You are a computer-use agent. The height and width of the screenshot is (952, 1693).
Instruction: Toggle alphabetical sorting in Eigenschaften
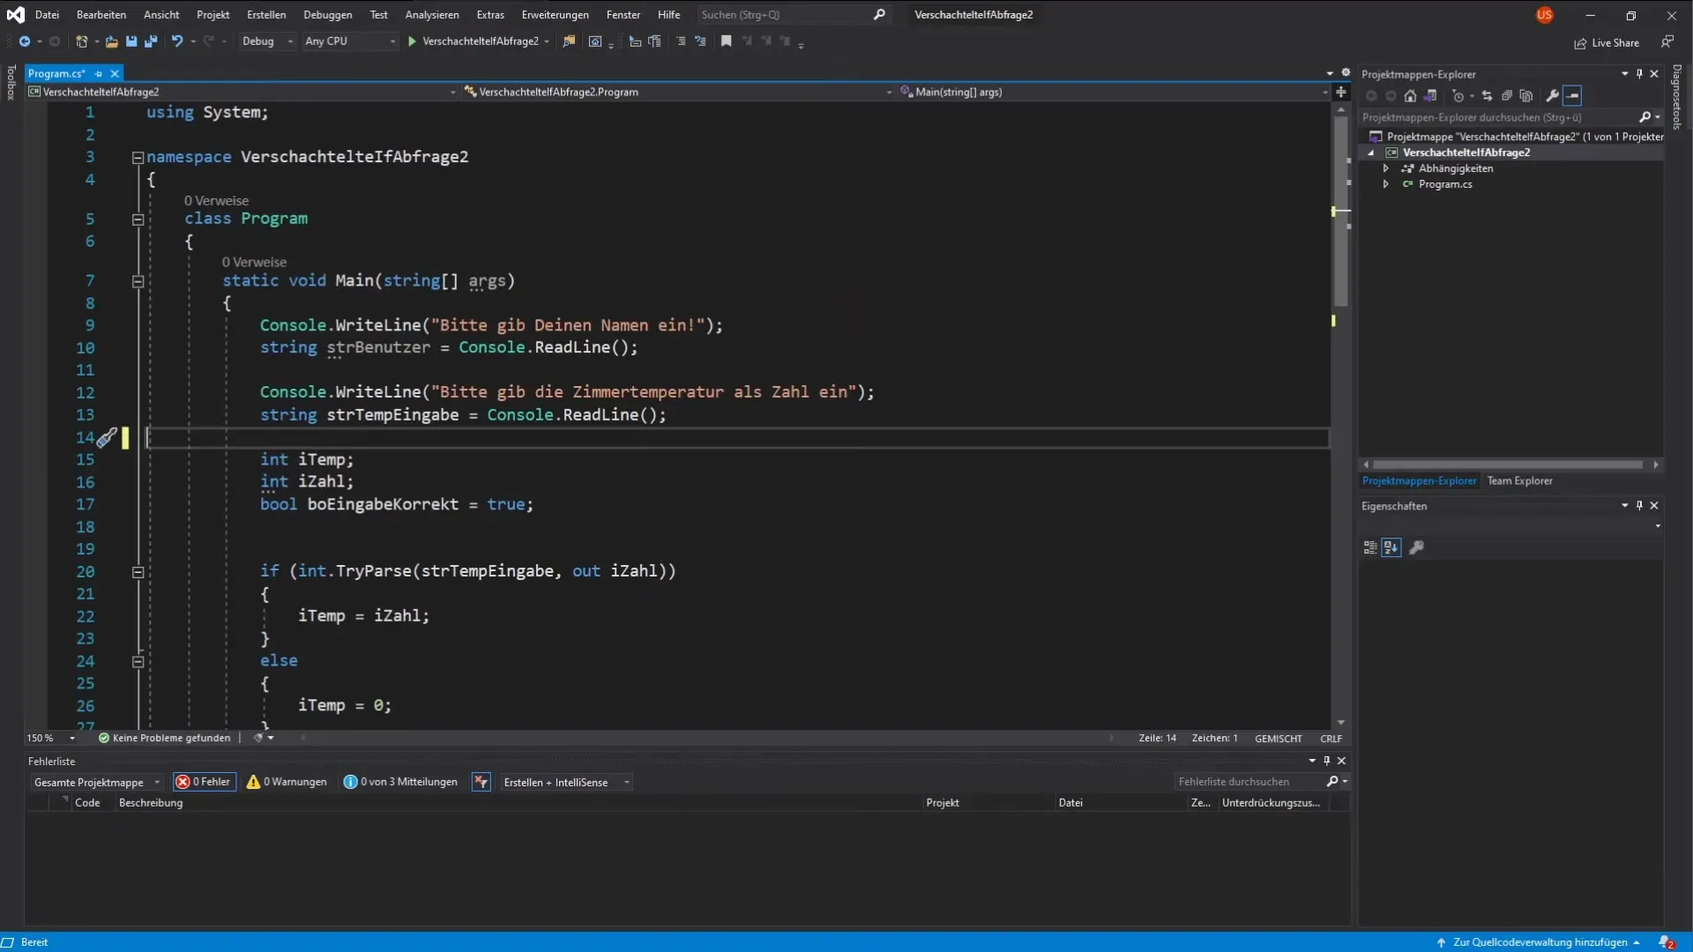tap(1391, 548)
